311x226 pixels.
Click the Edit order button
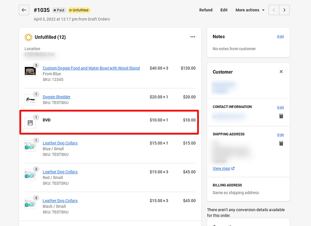pos(224,10)
